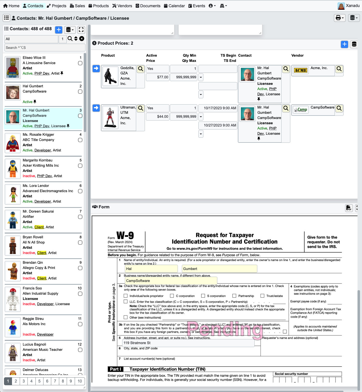Click the ACME vendor logo

pyautogui.click(x=301, y=70)
